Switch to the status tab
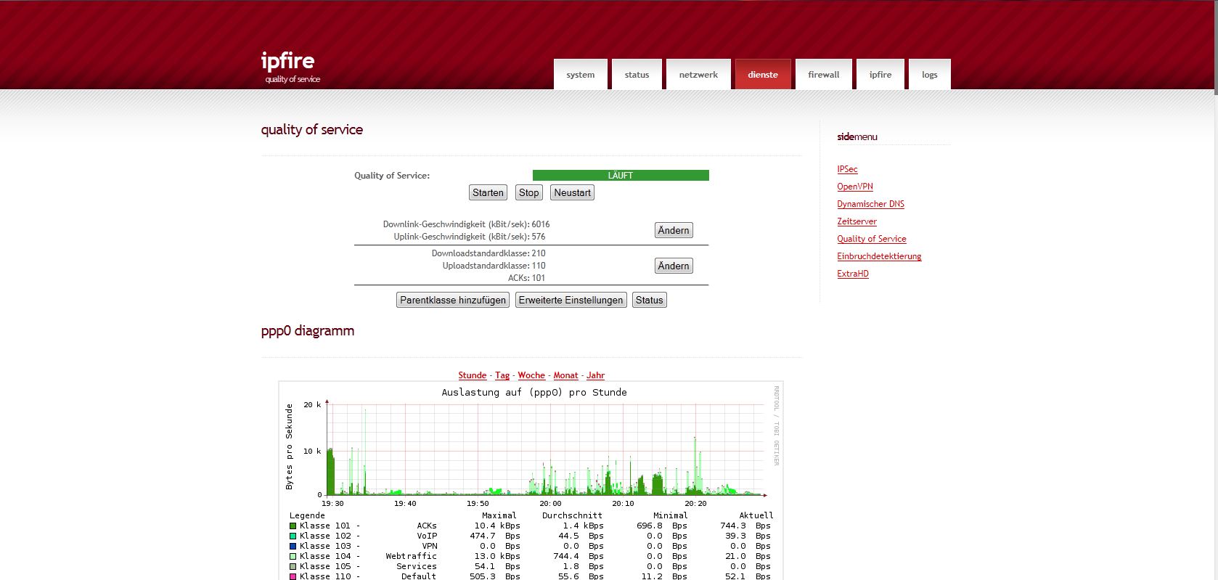The height and width of the screenshot is (580, 1218). click(x=637, y=75)
